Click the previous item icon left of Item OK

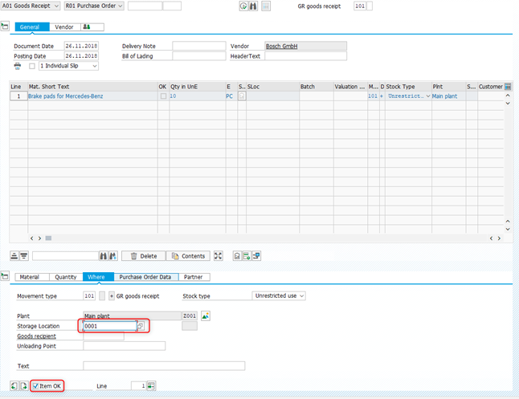coord(14,386)
